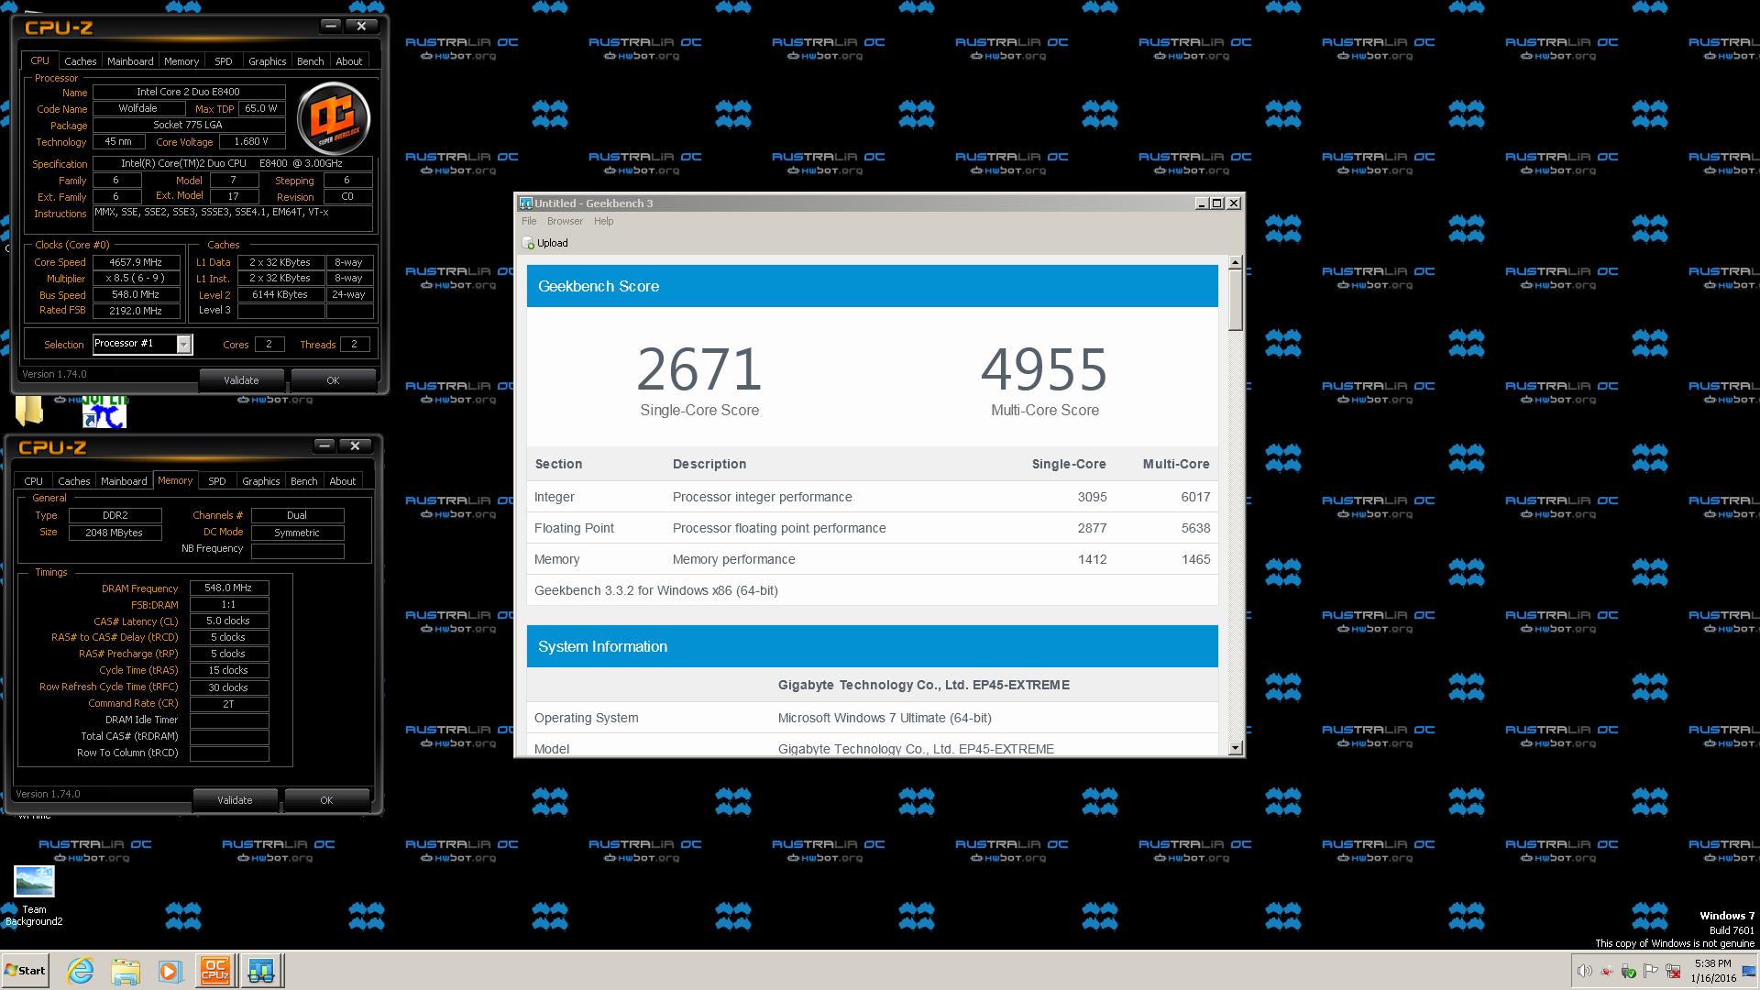Screen dimensions: 1760x990
Task: Click the Core Speed 4657.9 MHz field
Action: point(136,262)
